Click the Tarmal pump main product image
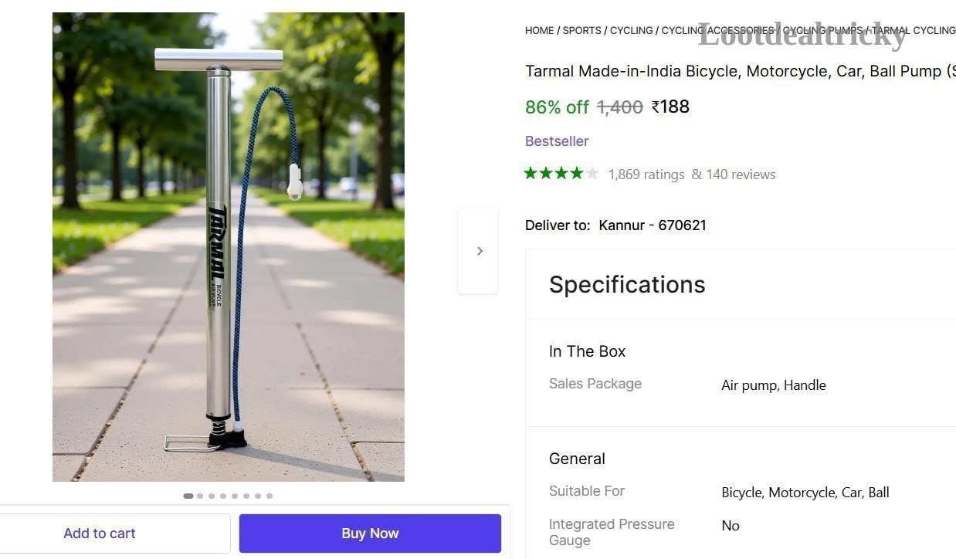The height and width of the screenshot is (559, 956). coord(229,247)
